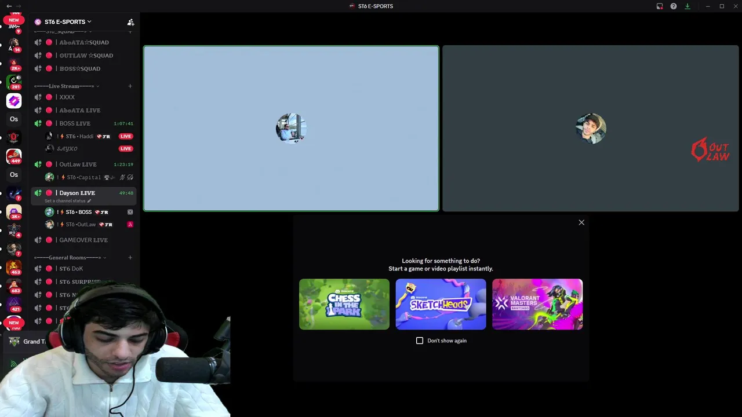Click the bottom NEW unread mentions pill

coord(14,323)
